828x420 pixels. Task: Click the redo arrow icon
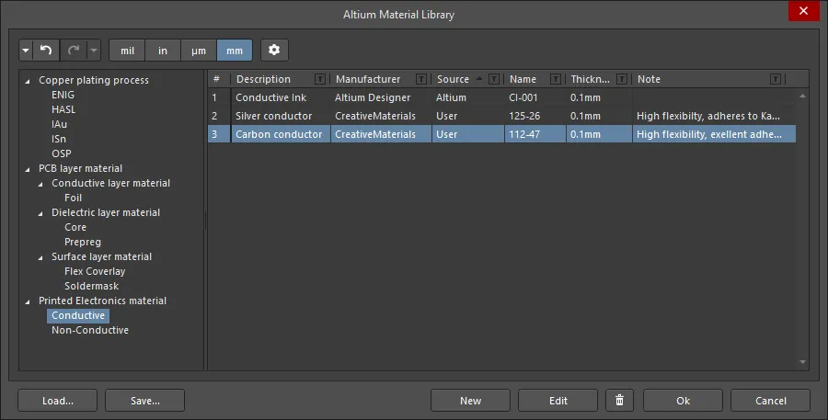pyautogui.click(x=74, y=51)
